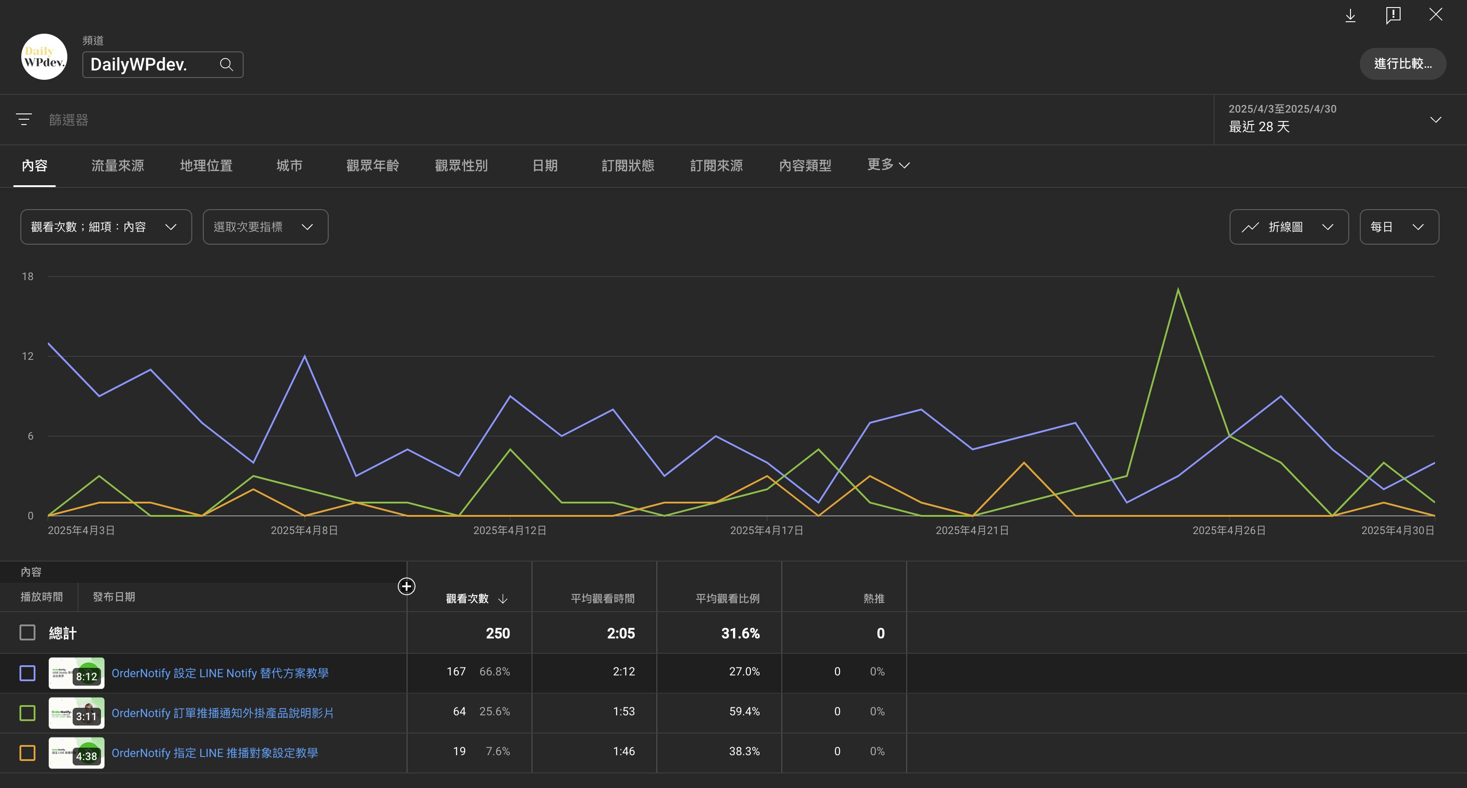Sort by 觀看次數 descending arrow

[x=503, y=599]
